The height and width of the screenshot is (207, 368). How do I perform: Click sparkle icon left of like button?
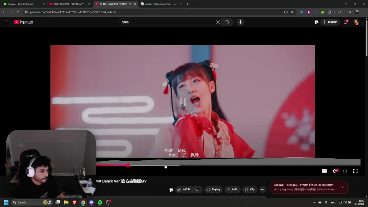pos(171,190)
